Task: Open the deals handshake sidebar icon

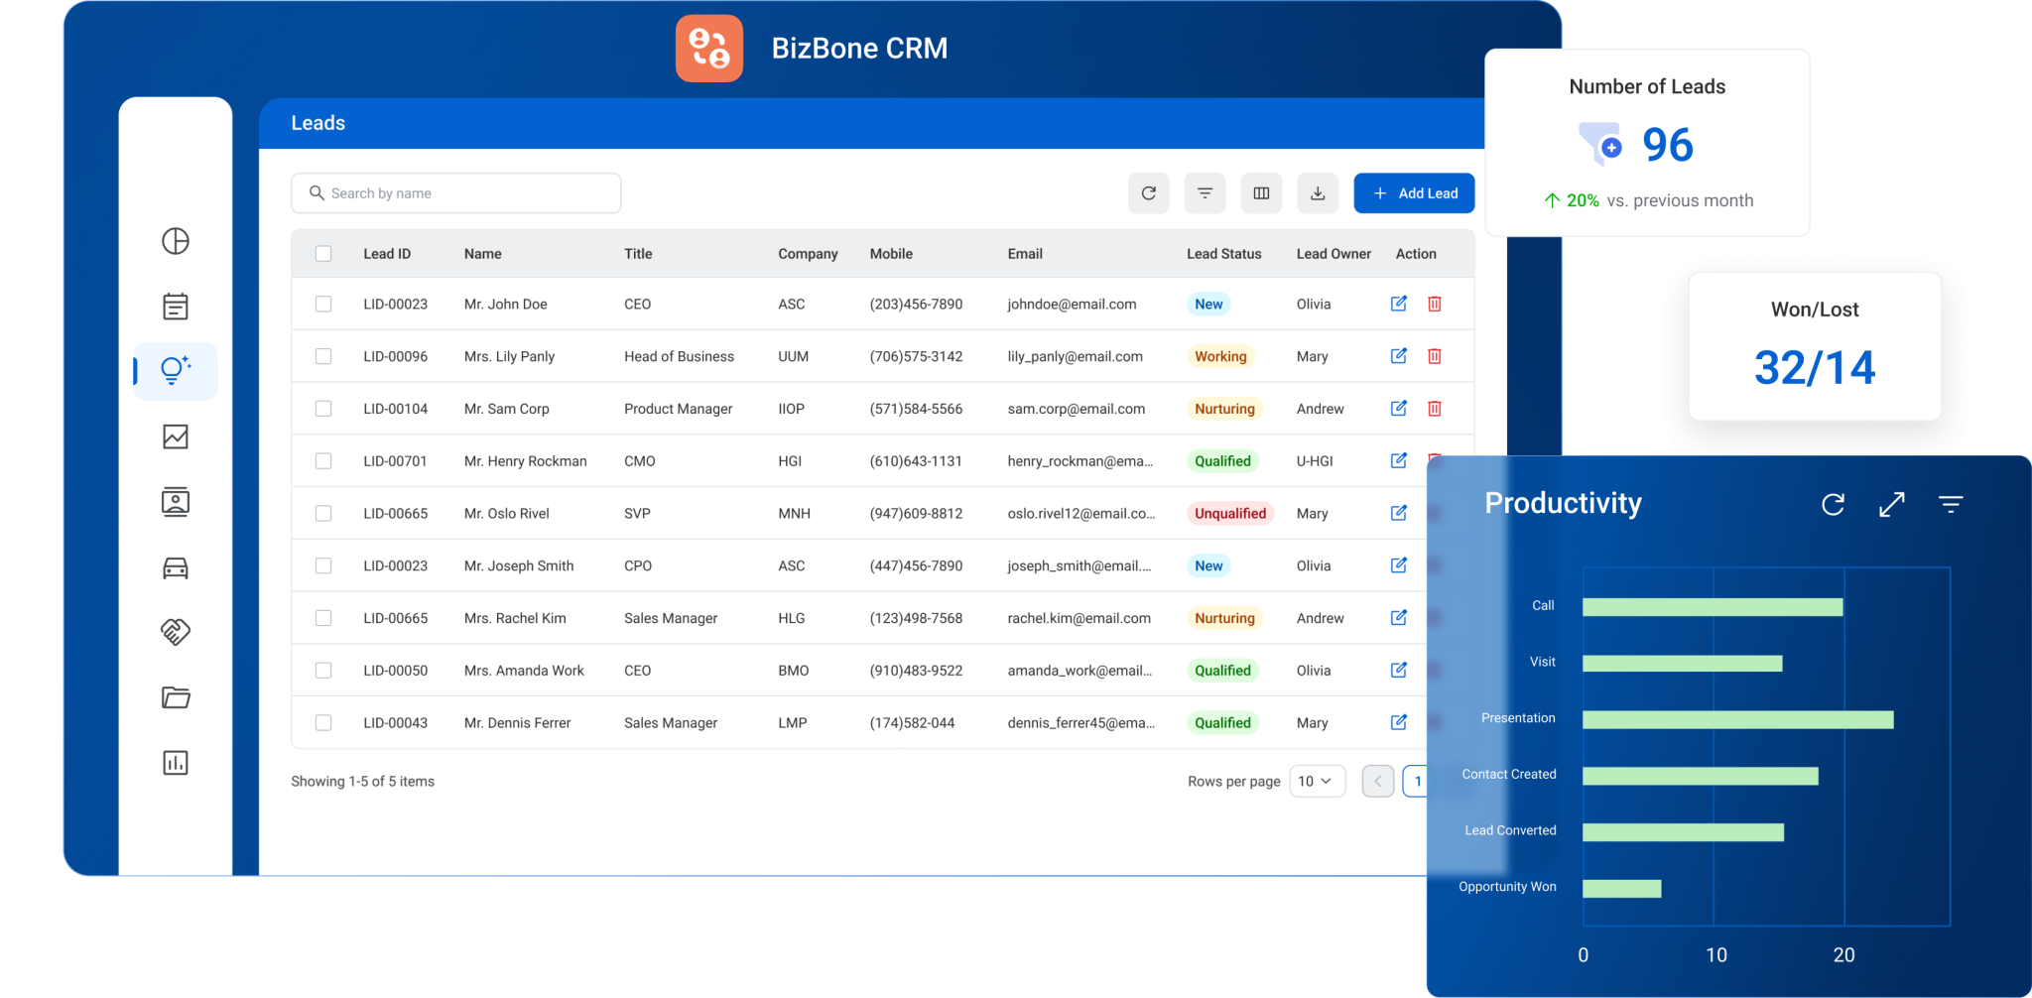Action: [x=176, y=632]
